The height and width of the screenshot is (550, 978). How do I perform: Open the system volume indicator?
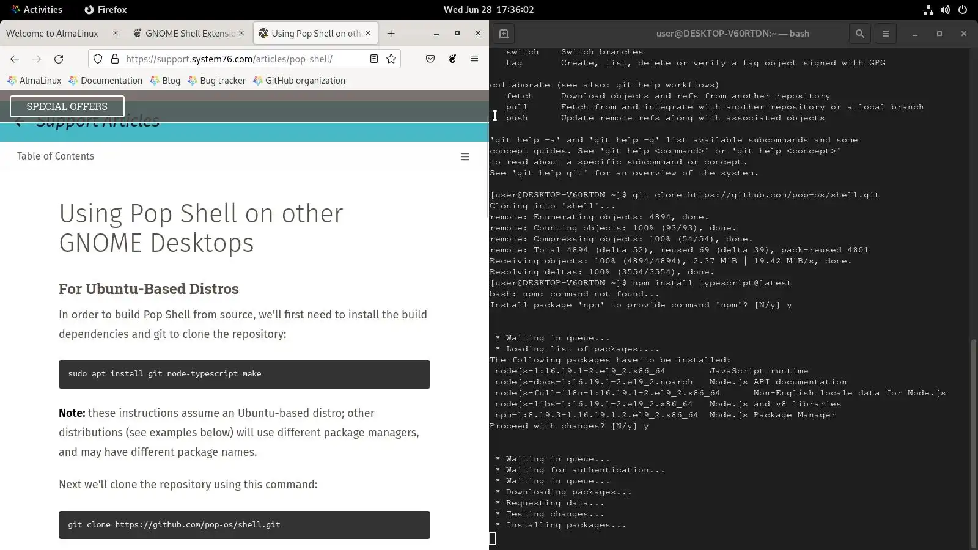pos(945,10)
